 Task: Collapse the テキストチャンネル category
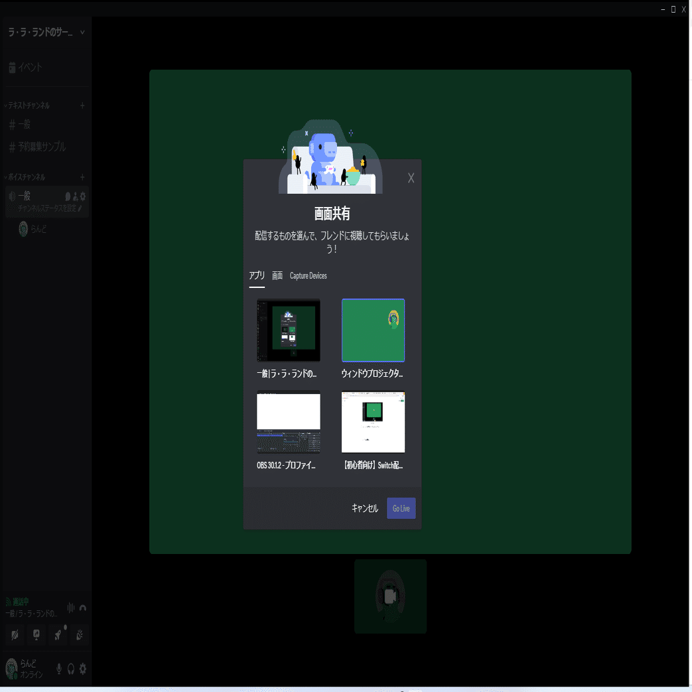point(27,105)
